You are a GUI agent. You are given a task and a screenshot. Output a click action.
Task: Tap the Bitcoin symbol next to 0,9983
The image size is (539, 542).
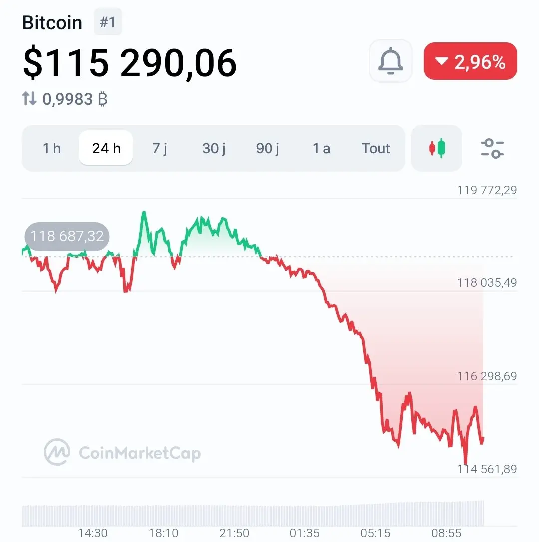click(x=103, y=99)
